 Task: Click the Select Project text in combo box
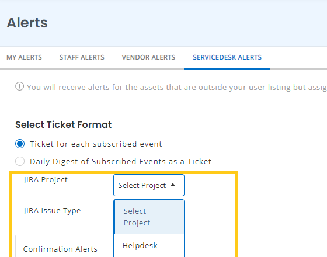(142, 186)
